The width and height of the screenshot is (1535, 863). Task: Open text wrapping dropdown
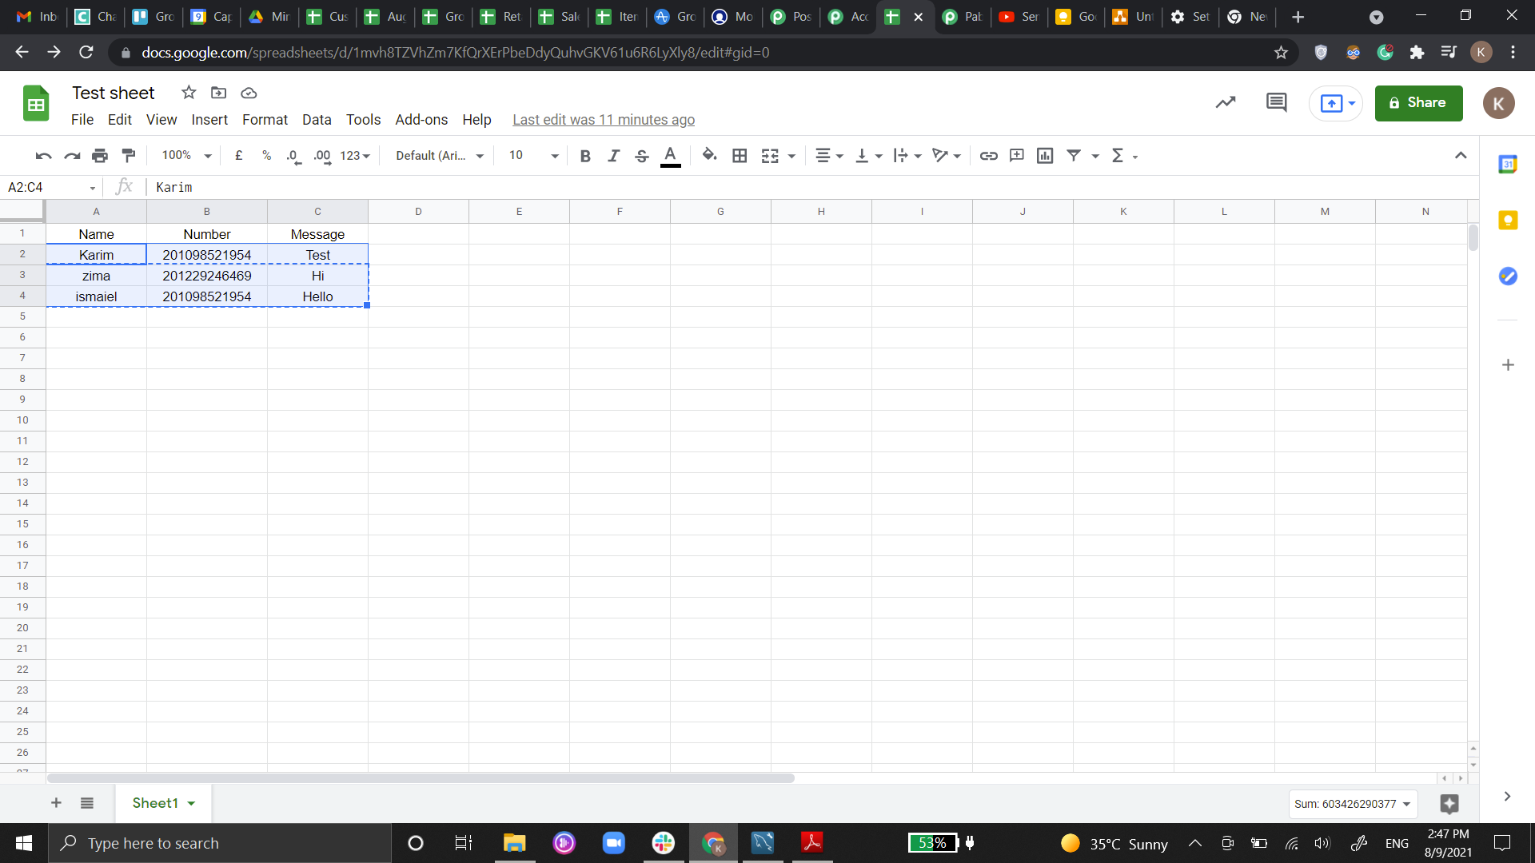click(907, 156)
